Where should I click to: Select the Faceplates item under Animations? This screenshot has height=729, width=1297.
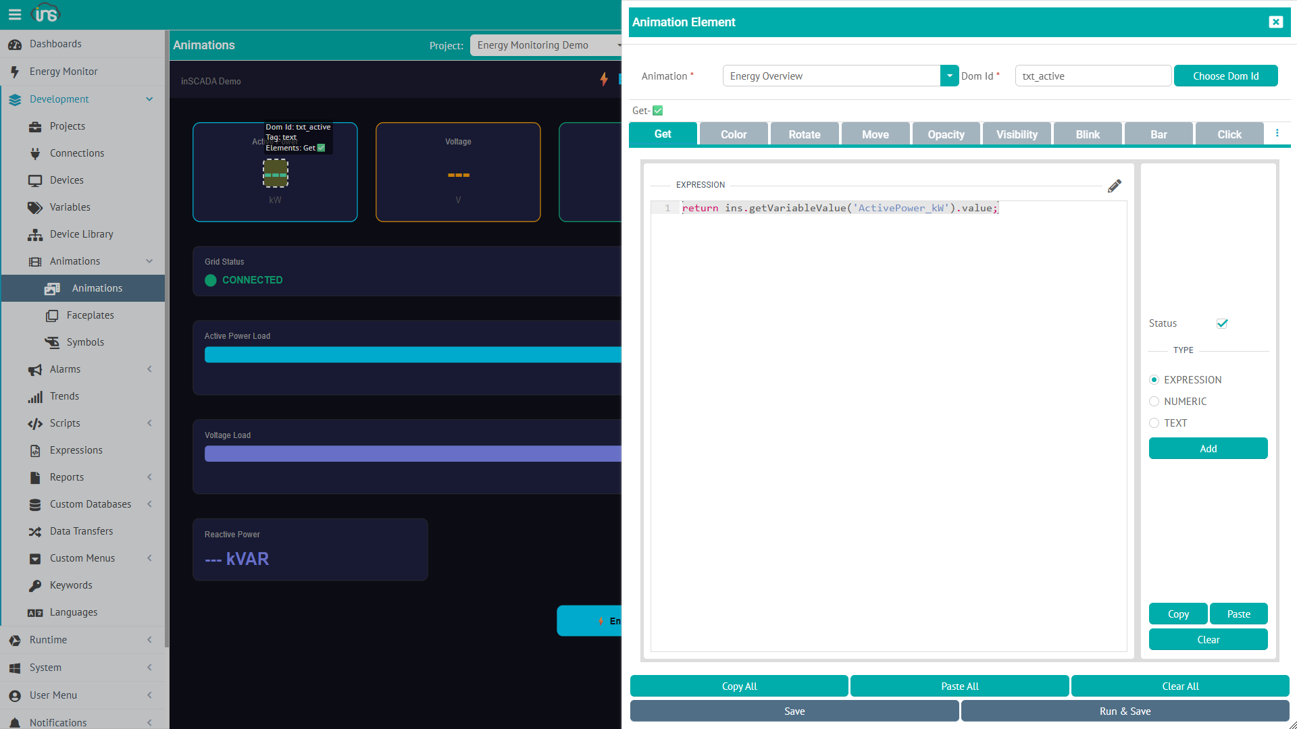[91, 315]
